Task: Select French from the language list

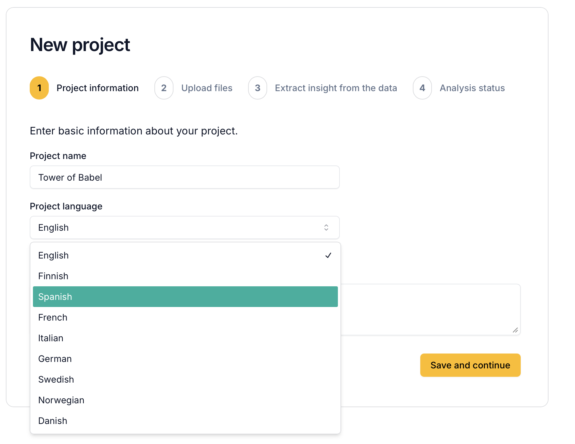Action: [x=129, y=317]
